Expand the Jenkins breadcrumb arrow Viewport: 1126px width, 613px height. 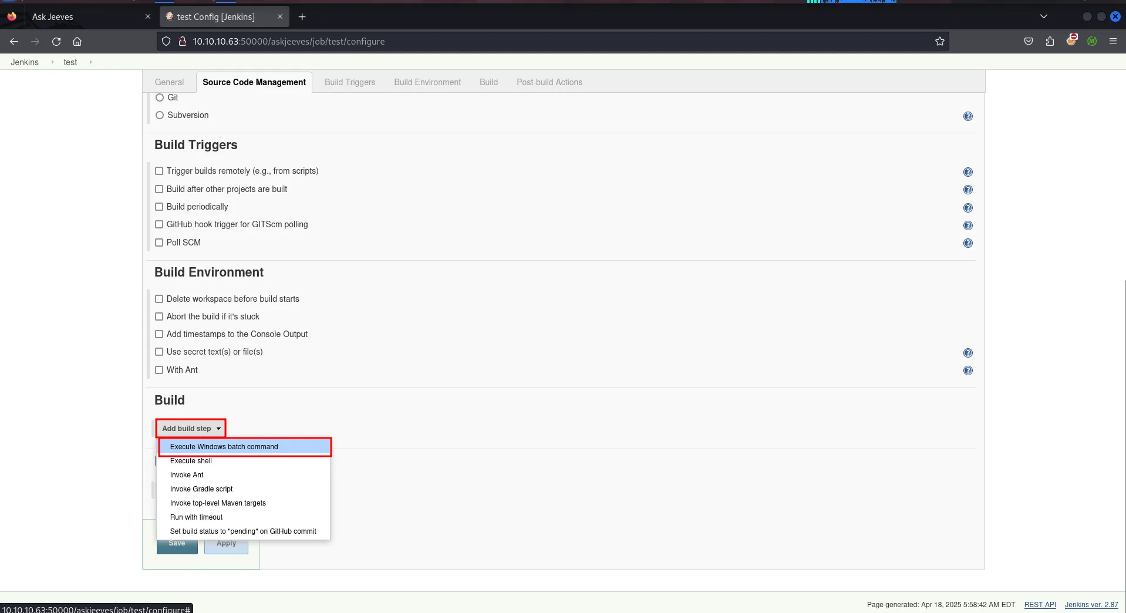52,62
